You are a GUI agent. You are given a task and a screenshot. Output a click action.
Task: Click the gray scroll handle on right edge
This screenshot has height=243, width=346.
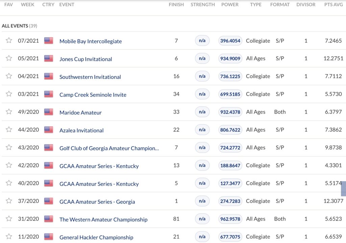coord(343,189)
